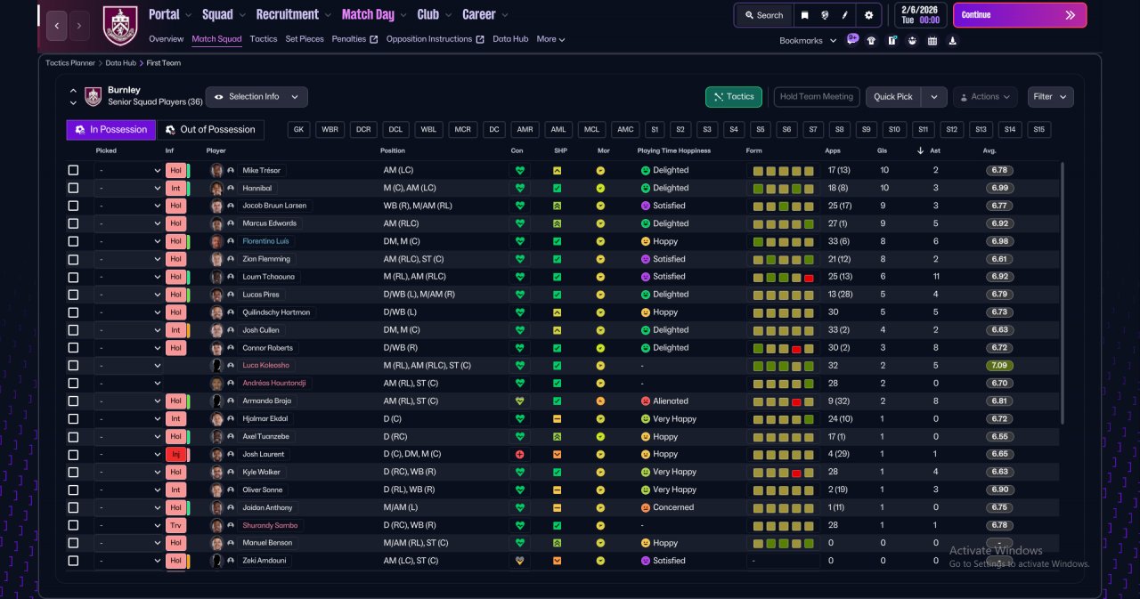Expand the Filter dropdown
This screenshot has width=1140, height=599.
pos(1051,96)
